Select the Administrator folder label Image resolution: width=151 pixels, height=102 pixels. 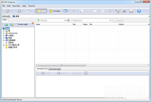pyautogui.click(x=13, y=33)
